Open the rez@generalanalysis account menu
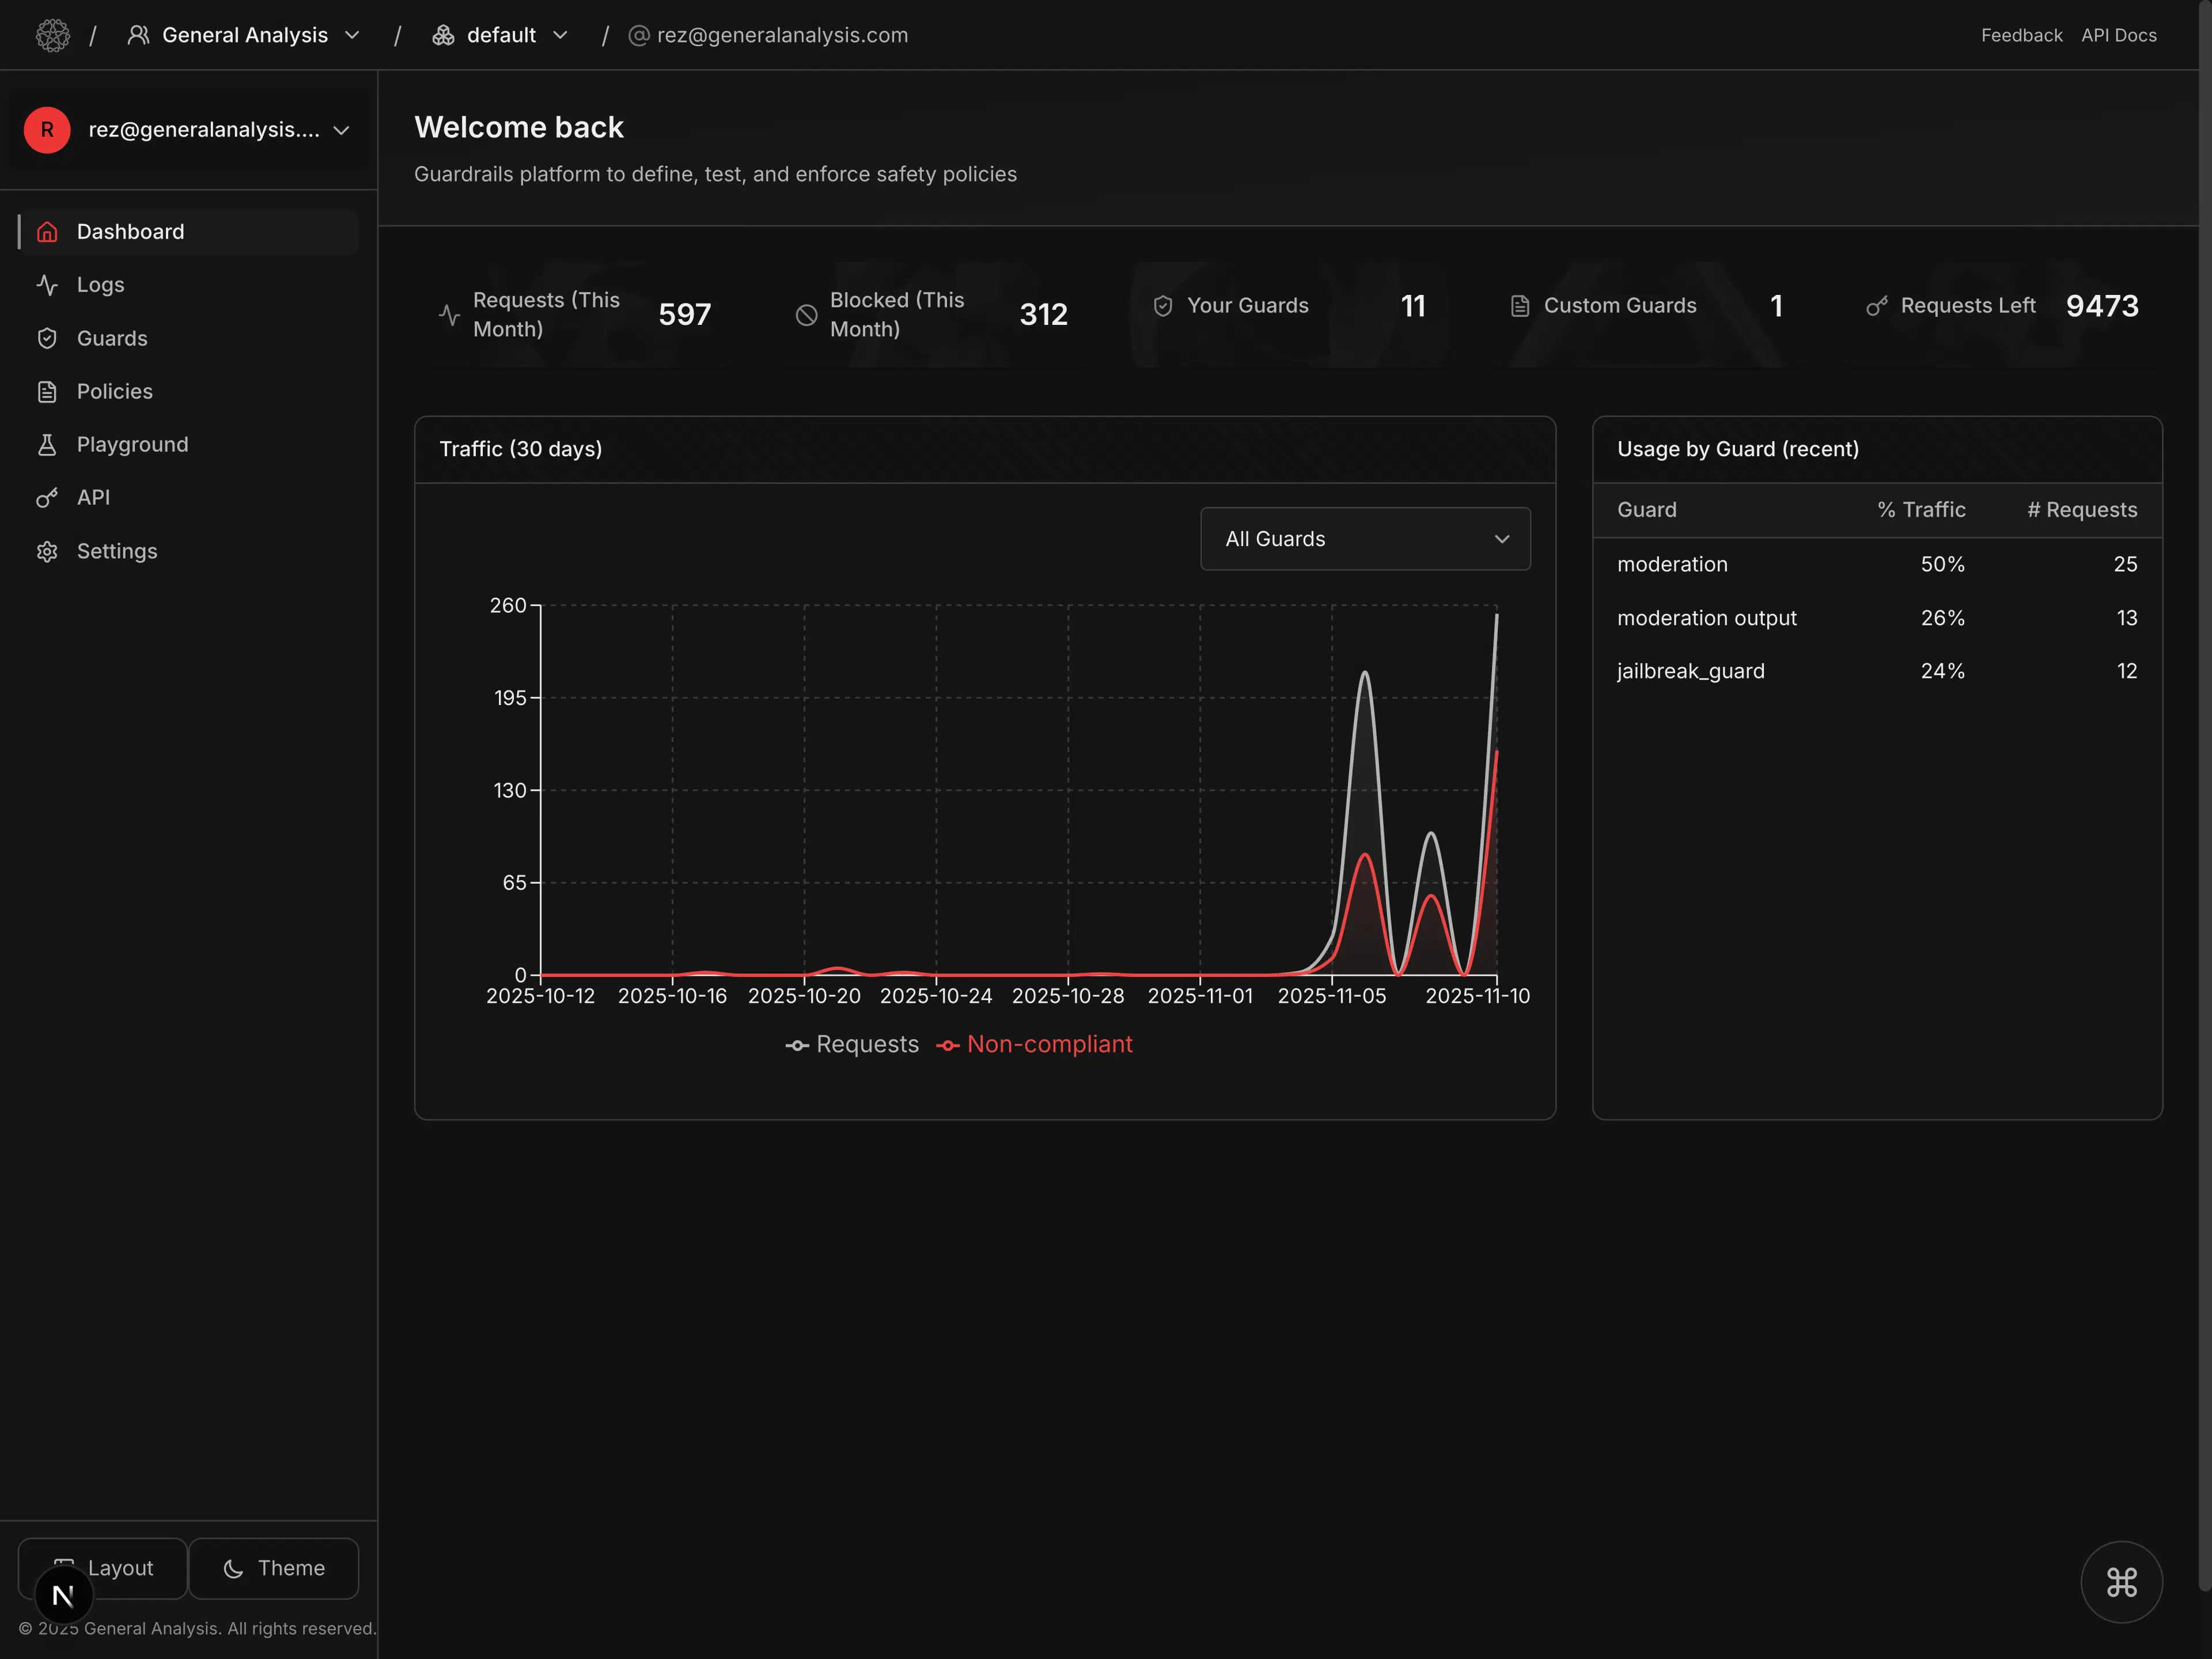 (x=190, y=130)
